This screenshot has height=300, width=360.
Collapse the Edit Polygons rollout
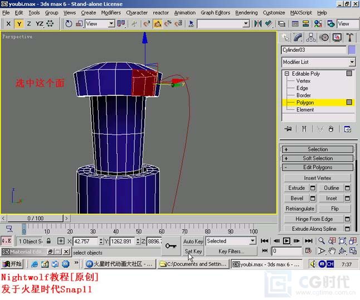pyautogui.click(x=318, y=167)
